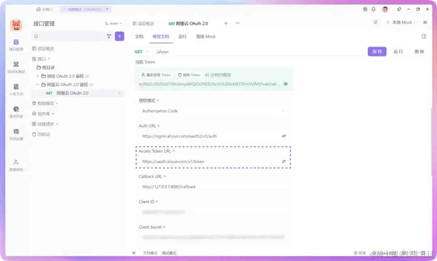This screenshot has width=437, height=261.
Task: Select the GET 阿里云 OAuth 2.0 tab
Action: click(x=188, y=24)
